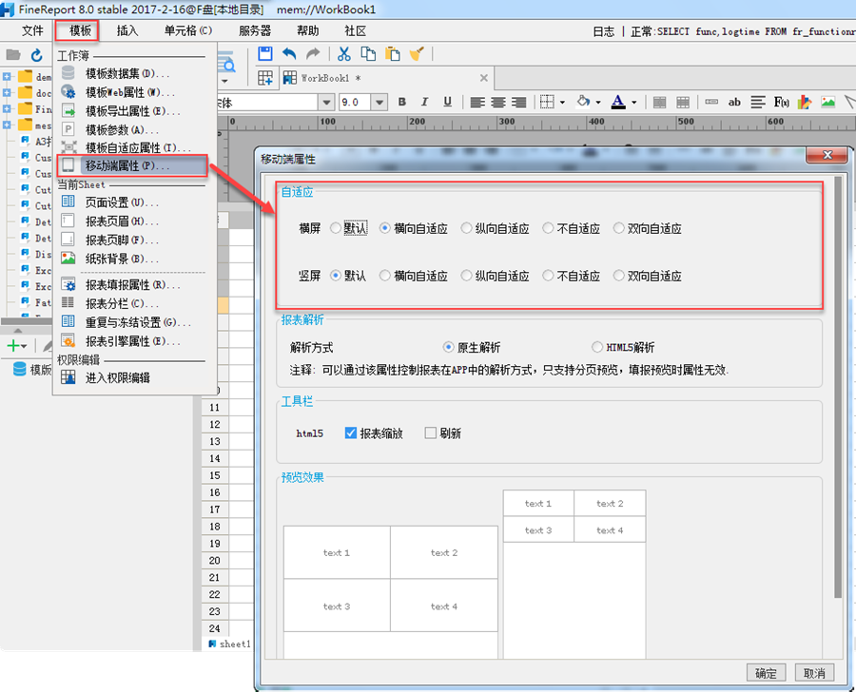Choose 原生解析 parsing mode
856x692 pixels.
click(448, 347)
